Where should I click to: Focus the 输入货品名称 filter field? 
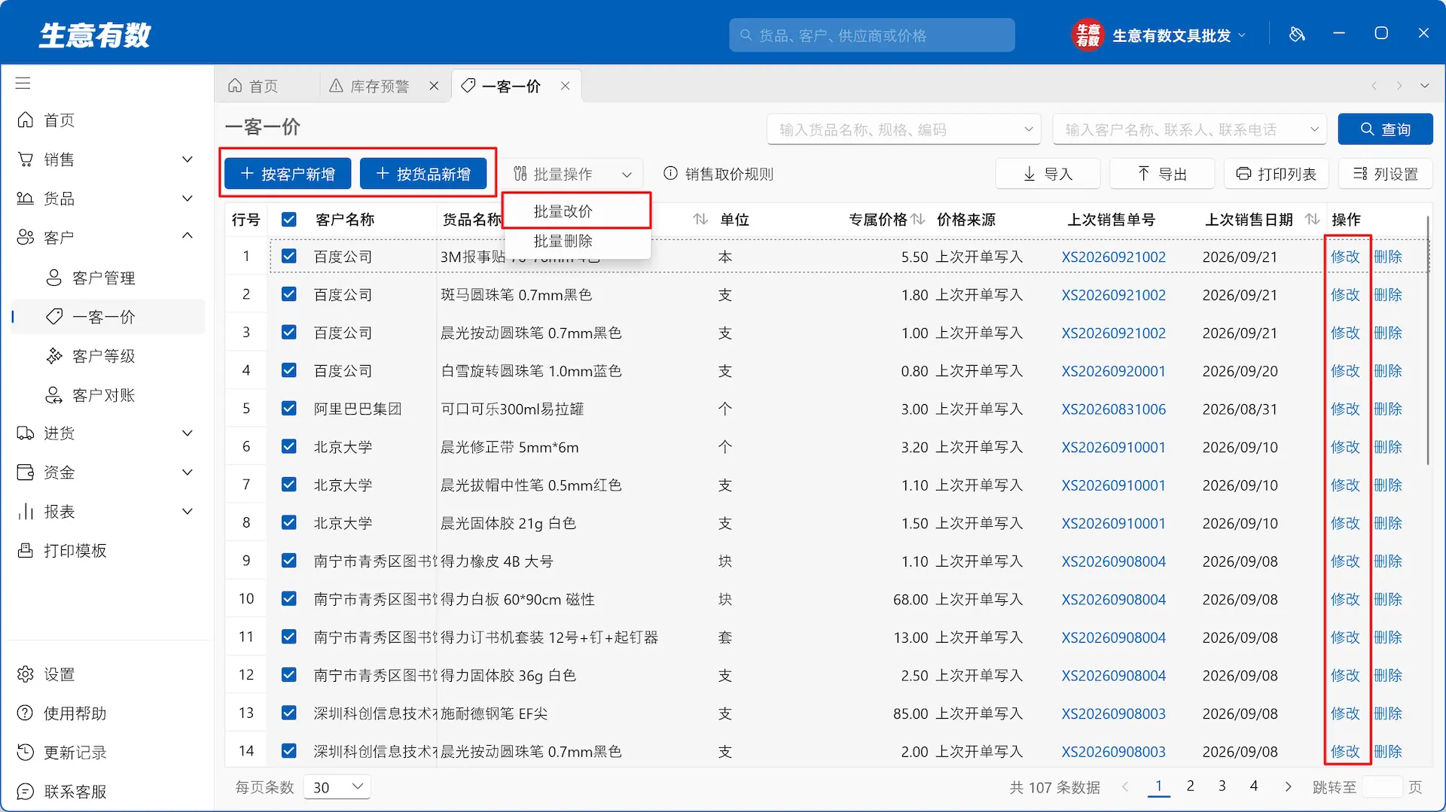[904, 129]
